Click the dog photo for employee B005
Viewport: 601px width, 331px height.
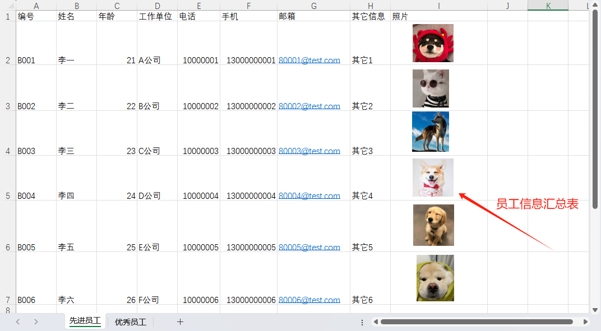tap(433, 225)
